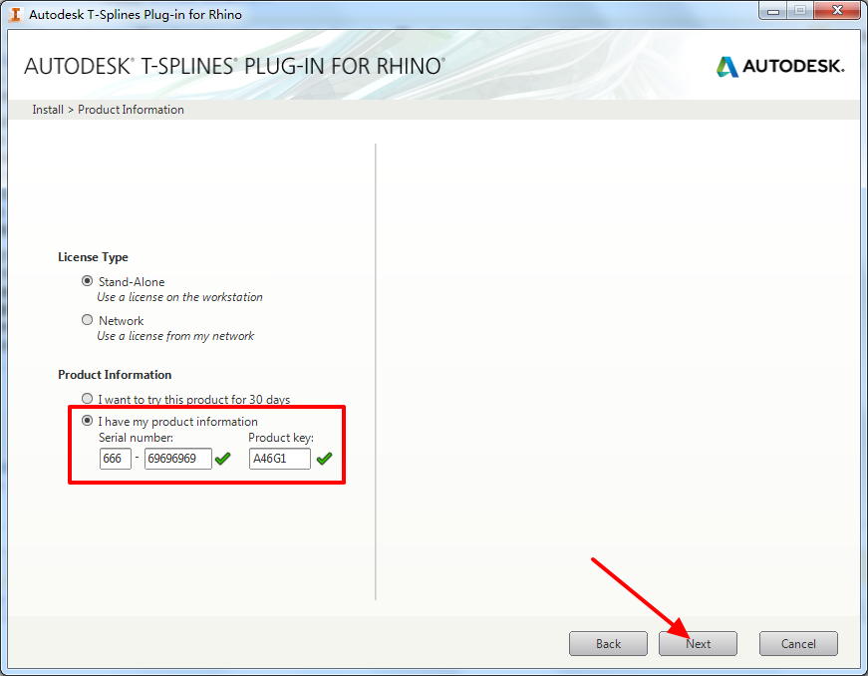Click the Next button

click(698, 643)
